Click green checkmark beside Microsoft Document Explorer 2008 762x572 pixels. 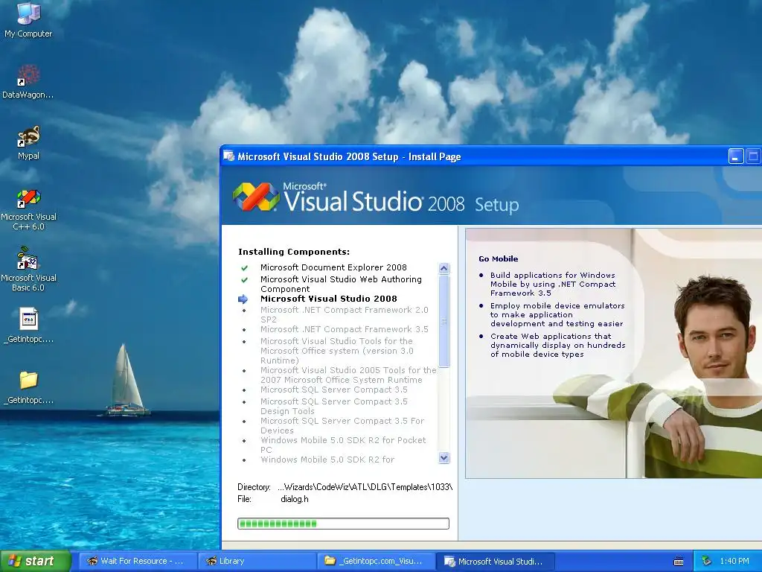point(244,267)
